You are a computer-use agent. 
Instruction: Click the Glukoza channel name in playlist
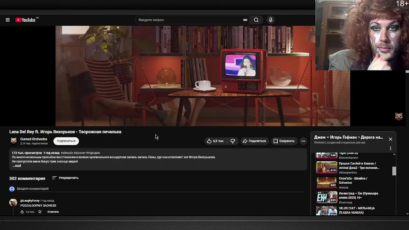pos(343,188)
